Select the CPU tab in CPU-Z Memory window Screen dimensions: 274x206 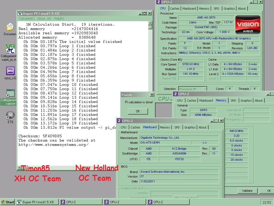click(180, 101)
